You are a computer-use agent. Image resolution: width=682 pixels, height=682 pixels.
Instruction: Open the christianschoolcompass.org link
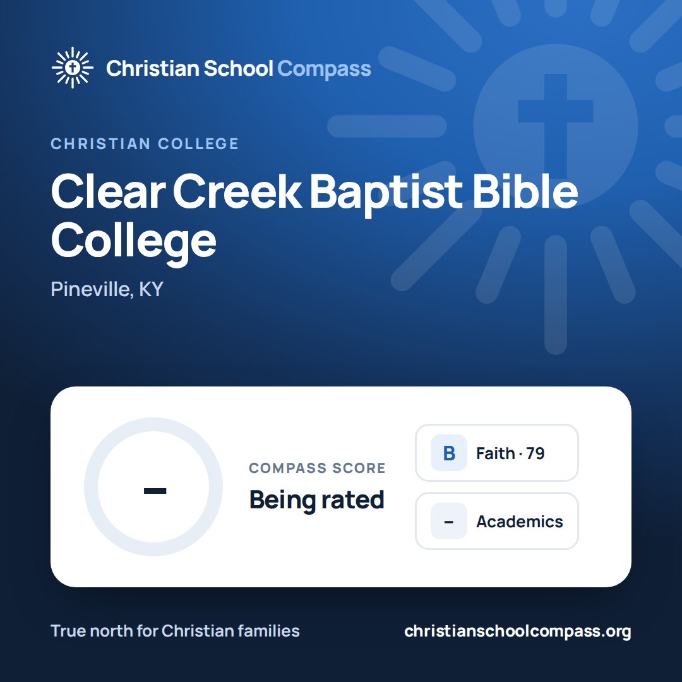coord(518,631)
